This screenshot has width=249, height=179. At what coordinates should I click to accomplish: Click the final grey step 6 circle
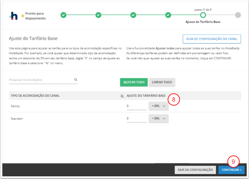pyautogui.click(x=238, y=15)
